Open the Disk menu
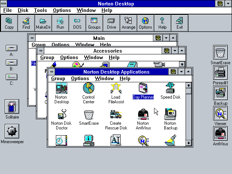Screen dimensions: 232x174 point(23,11)
